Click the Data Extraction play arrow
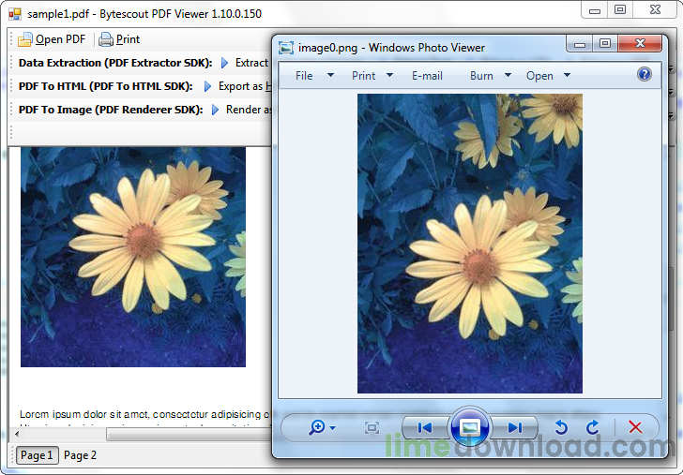Image resolution: width=683 pixels, height=475 pixels. 224,63
